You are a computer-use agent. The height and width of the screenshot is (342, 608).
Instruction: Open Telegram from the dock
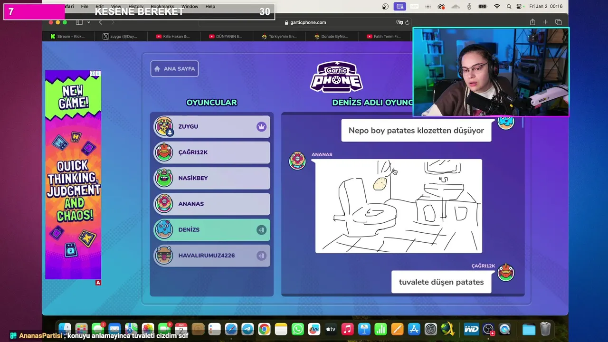point(247,329)
